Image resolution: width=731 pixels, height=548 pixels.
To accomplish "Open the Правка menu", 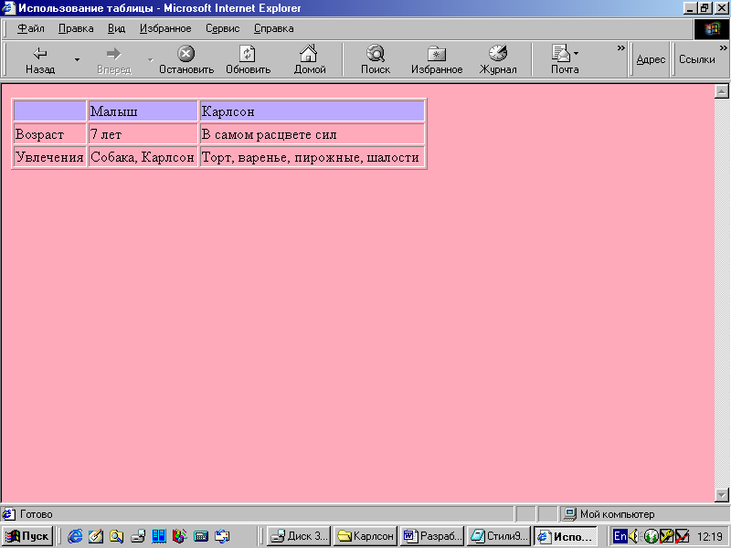I will pyautogui.click(x=76, y=28).
